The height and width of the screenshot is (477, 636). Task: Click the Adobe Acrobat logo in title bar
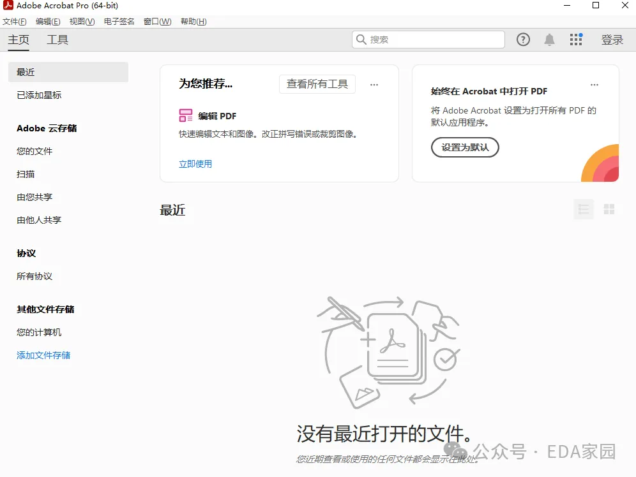pyautogui.click(x=8, y=5)
